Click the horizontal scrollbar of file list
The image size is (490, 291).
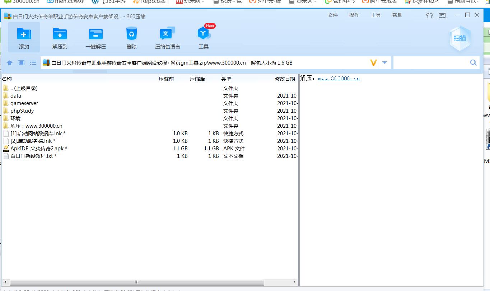pyautogui.click(x=136, y=282)
